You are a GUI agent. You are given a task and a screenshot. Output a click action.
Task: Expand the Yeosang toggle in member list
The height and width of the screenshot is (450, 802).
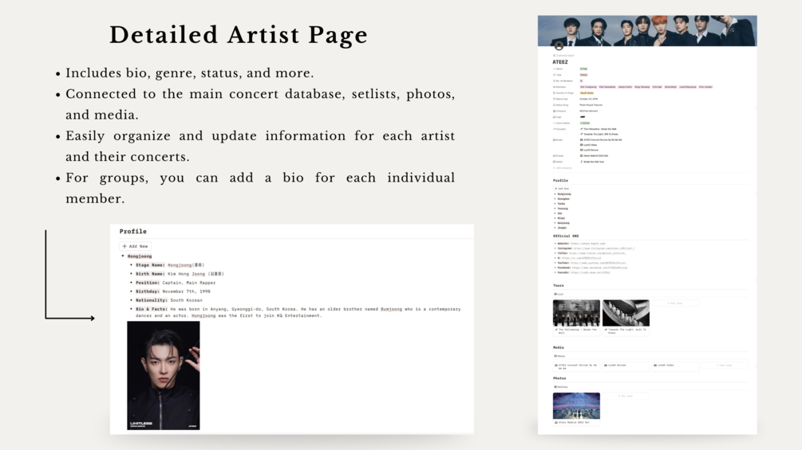[555, 209]
